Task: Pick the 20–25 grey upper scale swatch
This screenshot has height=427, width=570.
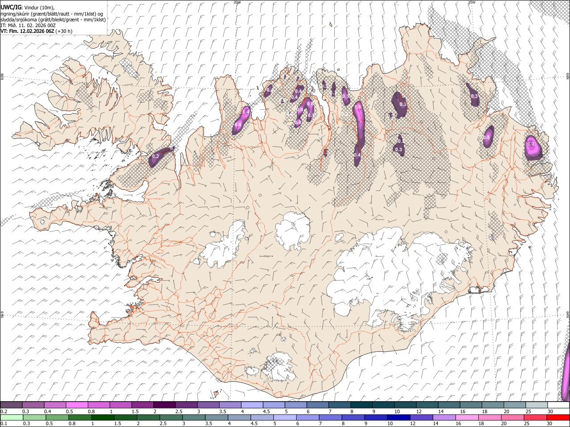Action: pos(515,405)
